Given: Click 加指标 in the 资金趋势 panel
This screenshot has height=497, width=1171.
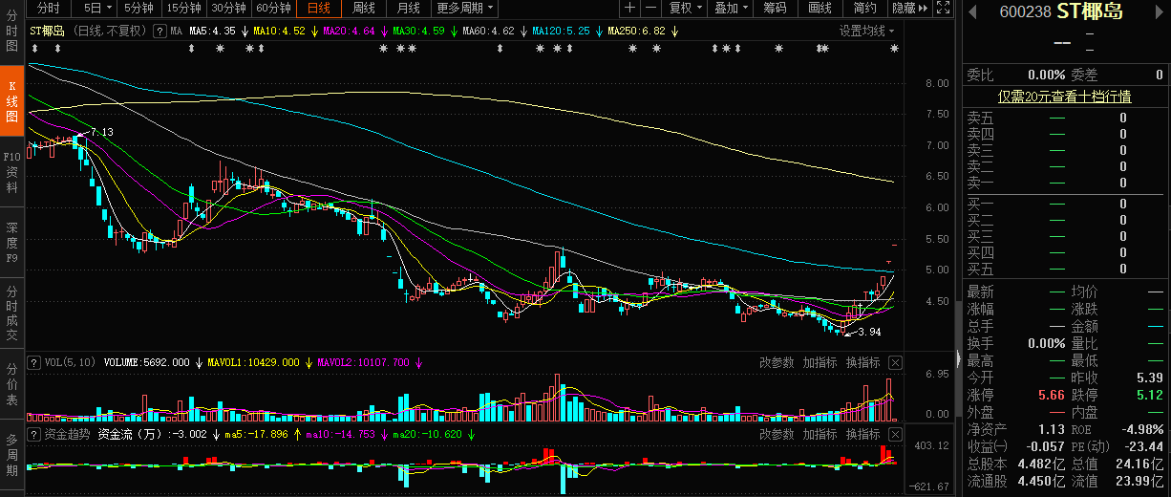Looking at the screenshot, I should click(820, 434).
